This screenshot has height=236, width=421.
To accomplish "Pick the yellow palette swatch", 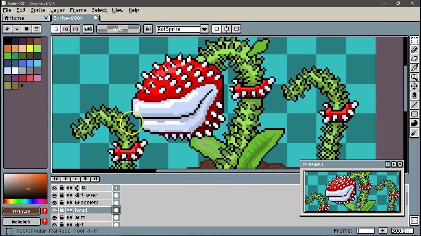I will click(30, 49).
